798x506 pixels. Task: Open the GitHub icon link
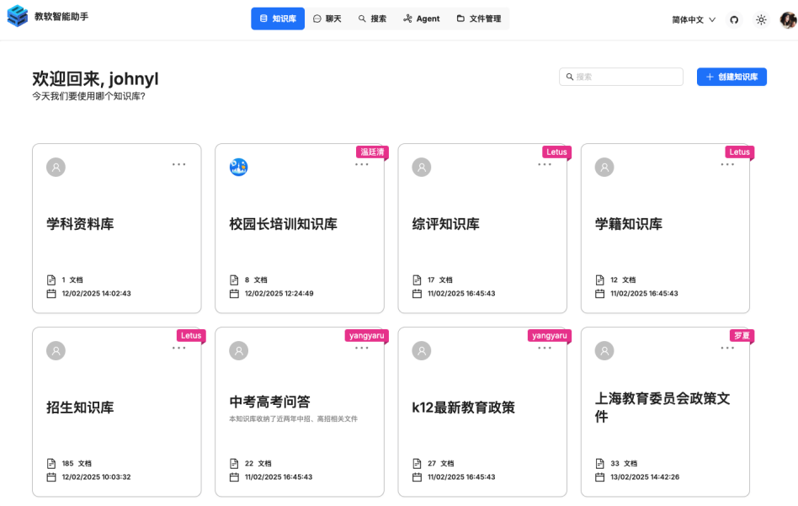coord(733,19)
